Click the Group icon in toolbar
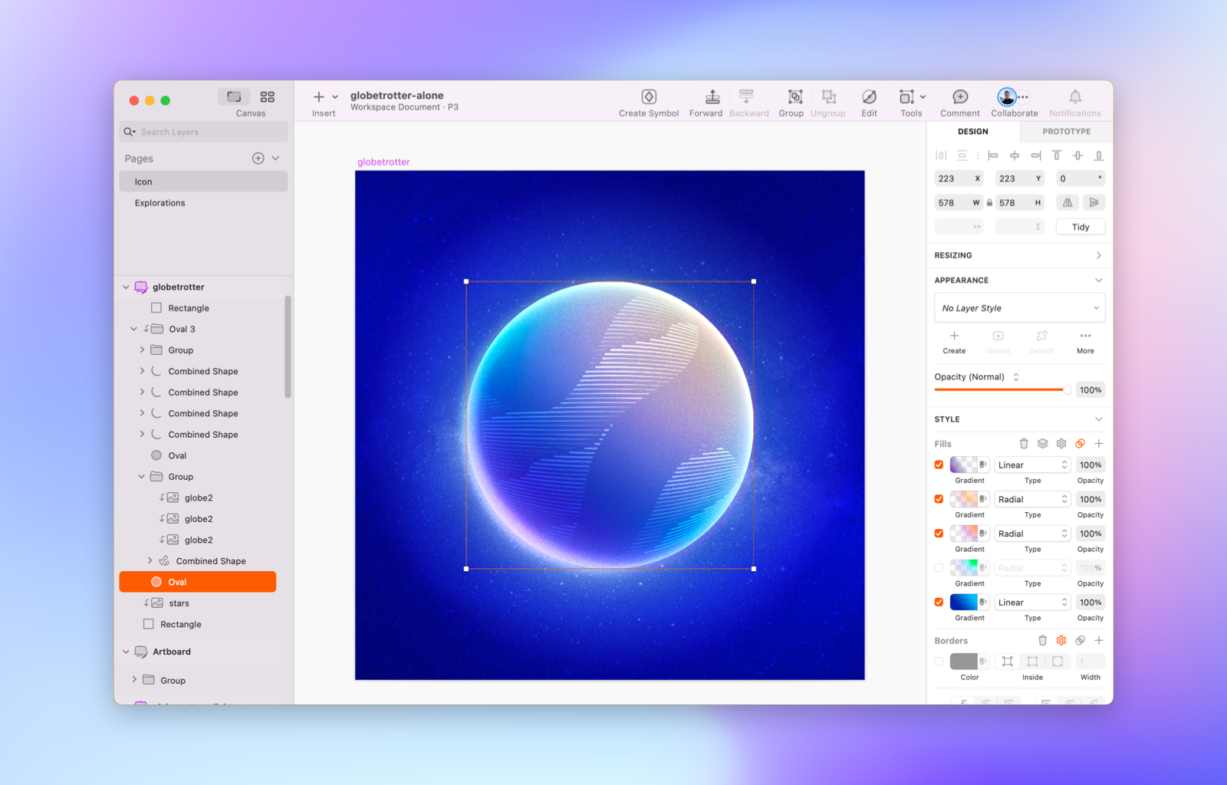The width and height of the screenshot is (1227, 785). [x=791, y=102]
